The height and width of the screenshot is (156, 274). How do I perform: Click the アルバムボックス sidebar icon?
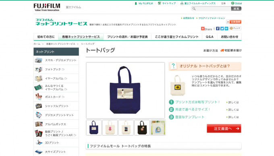39,124
